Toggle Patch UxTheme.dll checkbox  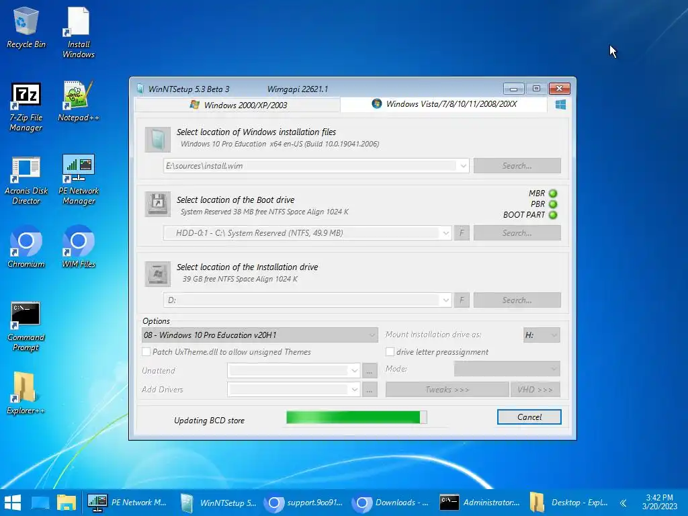pyautogui.click(x=146, y=352)
